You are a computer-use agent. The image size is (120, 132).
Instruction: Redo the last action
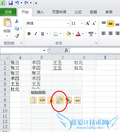27,3
